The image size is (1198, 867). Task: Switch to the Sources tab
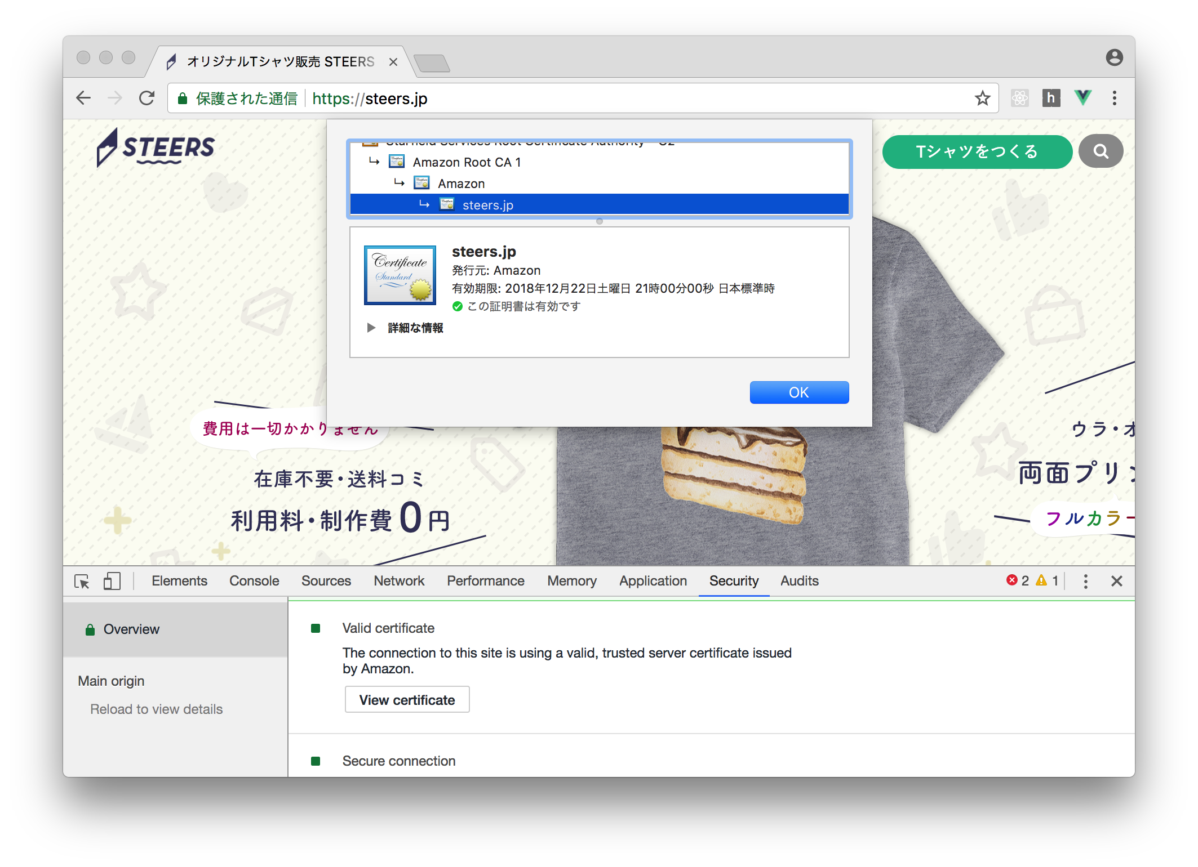(326, 581)
